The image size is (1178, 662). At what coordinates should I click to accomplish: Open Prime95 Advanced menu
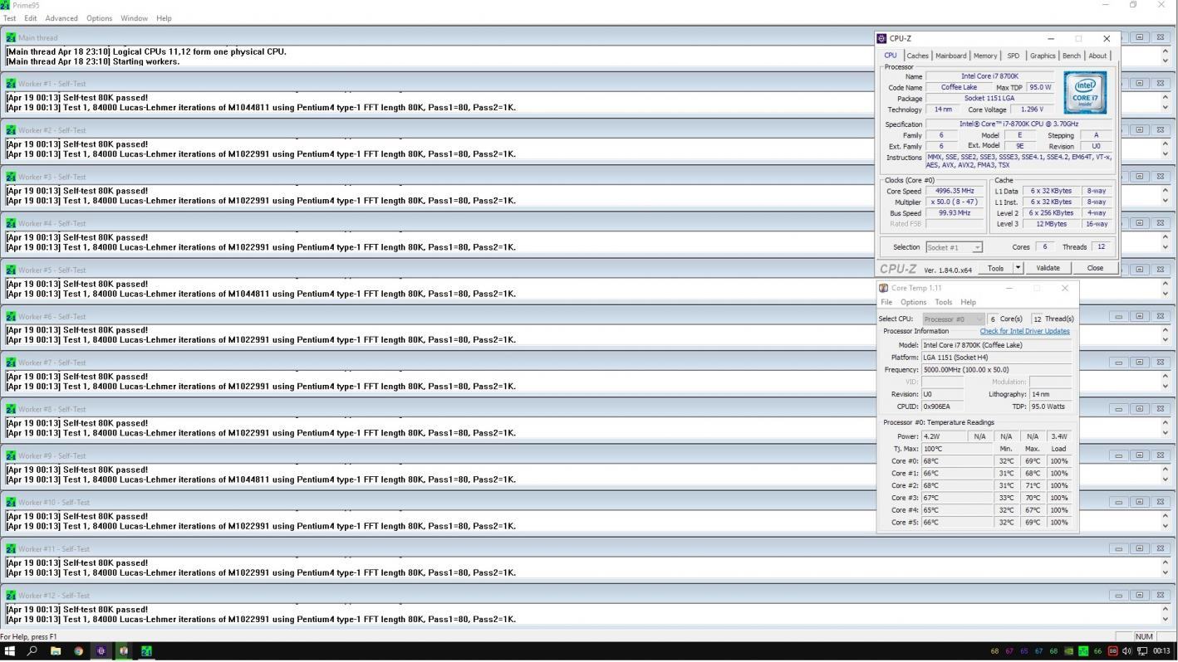61,18
